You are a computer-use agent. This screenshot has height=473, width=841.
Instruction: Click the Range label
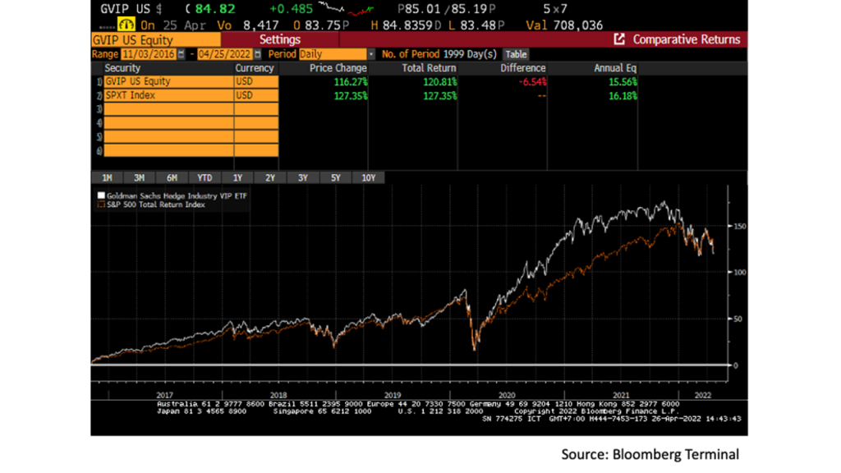(104, 54)
